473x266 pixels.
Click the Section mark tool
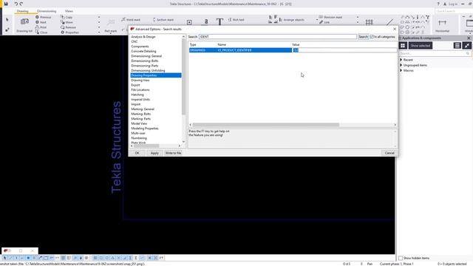pos(163,20)
